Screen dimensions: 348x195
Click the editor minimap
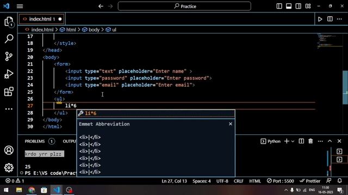tap(330, 41)
